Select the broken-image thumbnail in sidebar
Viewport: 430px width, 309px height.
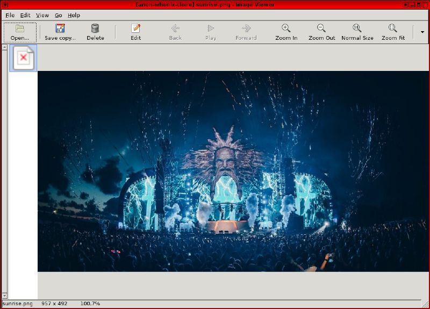(x=23, y=58)
